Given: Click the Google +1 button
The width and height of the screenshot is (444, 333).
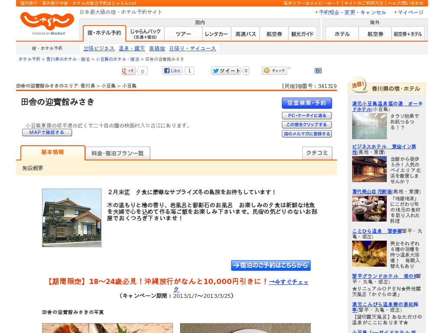Looking at the screenshot, I should [x=128, y=71].
